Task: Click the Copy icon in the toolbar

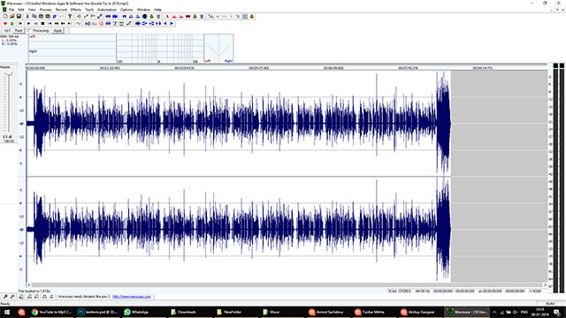Action: [34, 16]
